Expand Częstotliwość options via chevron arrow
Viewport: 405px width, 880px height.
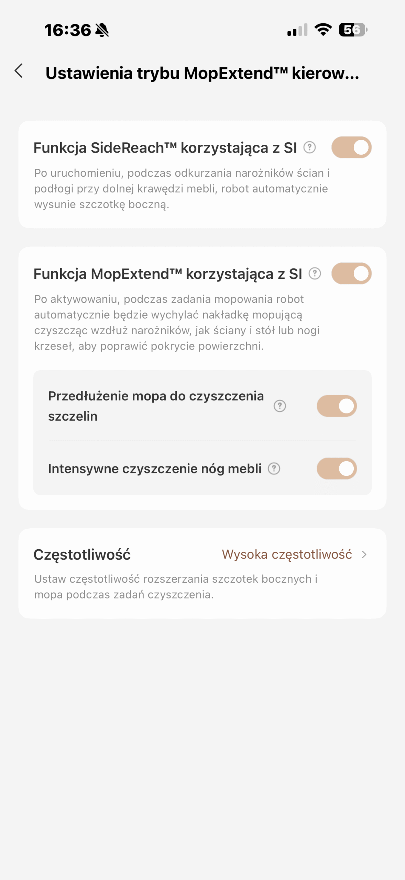(364, 554)
